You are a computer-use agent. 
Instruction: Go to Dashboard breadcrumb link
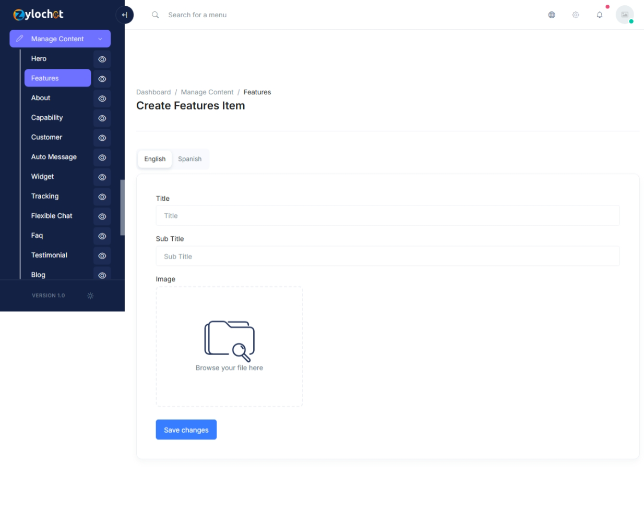[x=153, y=92]
